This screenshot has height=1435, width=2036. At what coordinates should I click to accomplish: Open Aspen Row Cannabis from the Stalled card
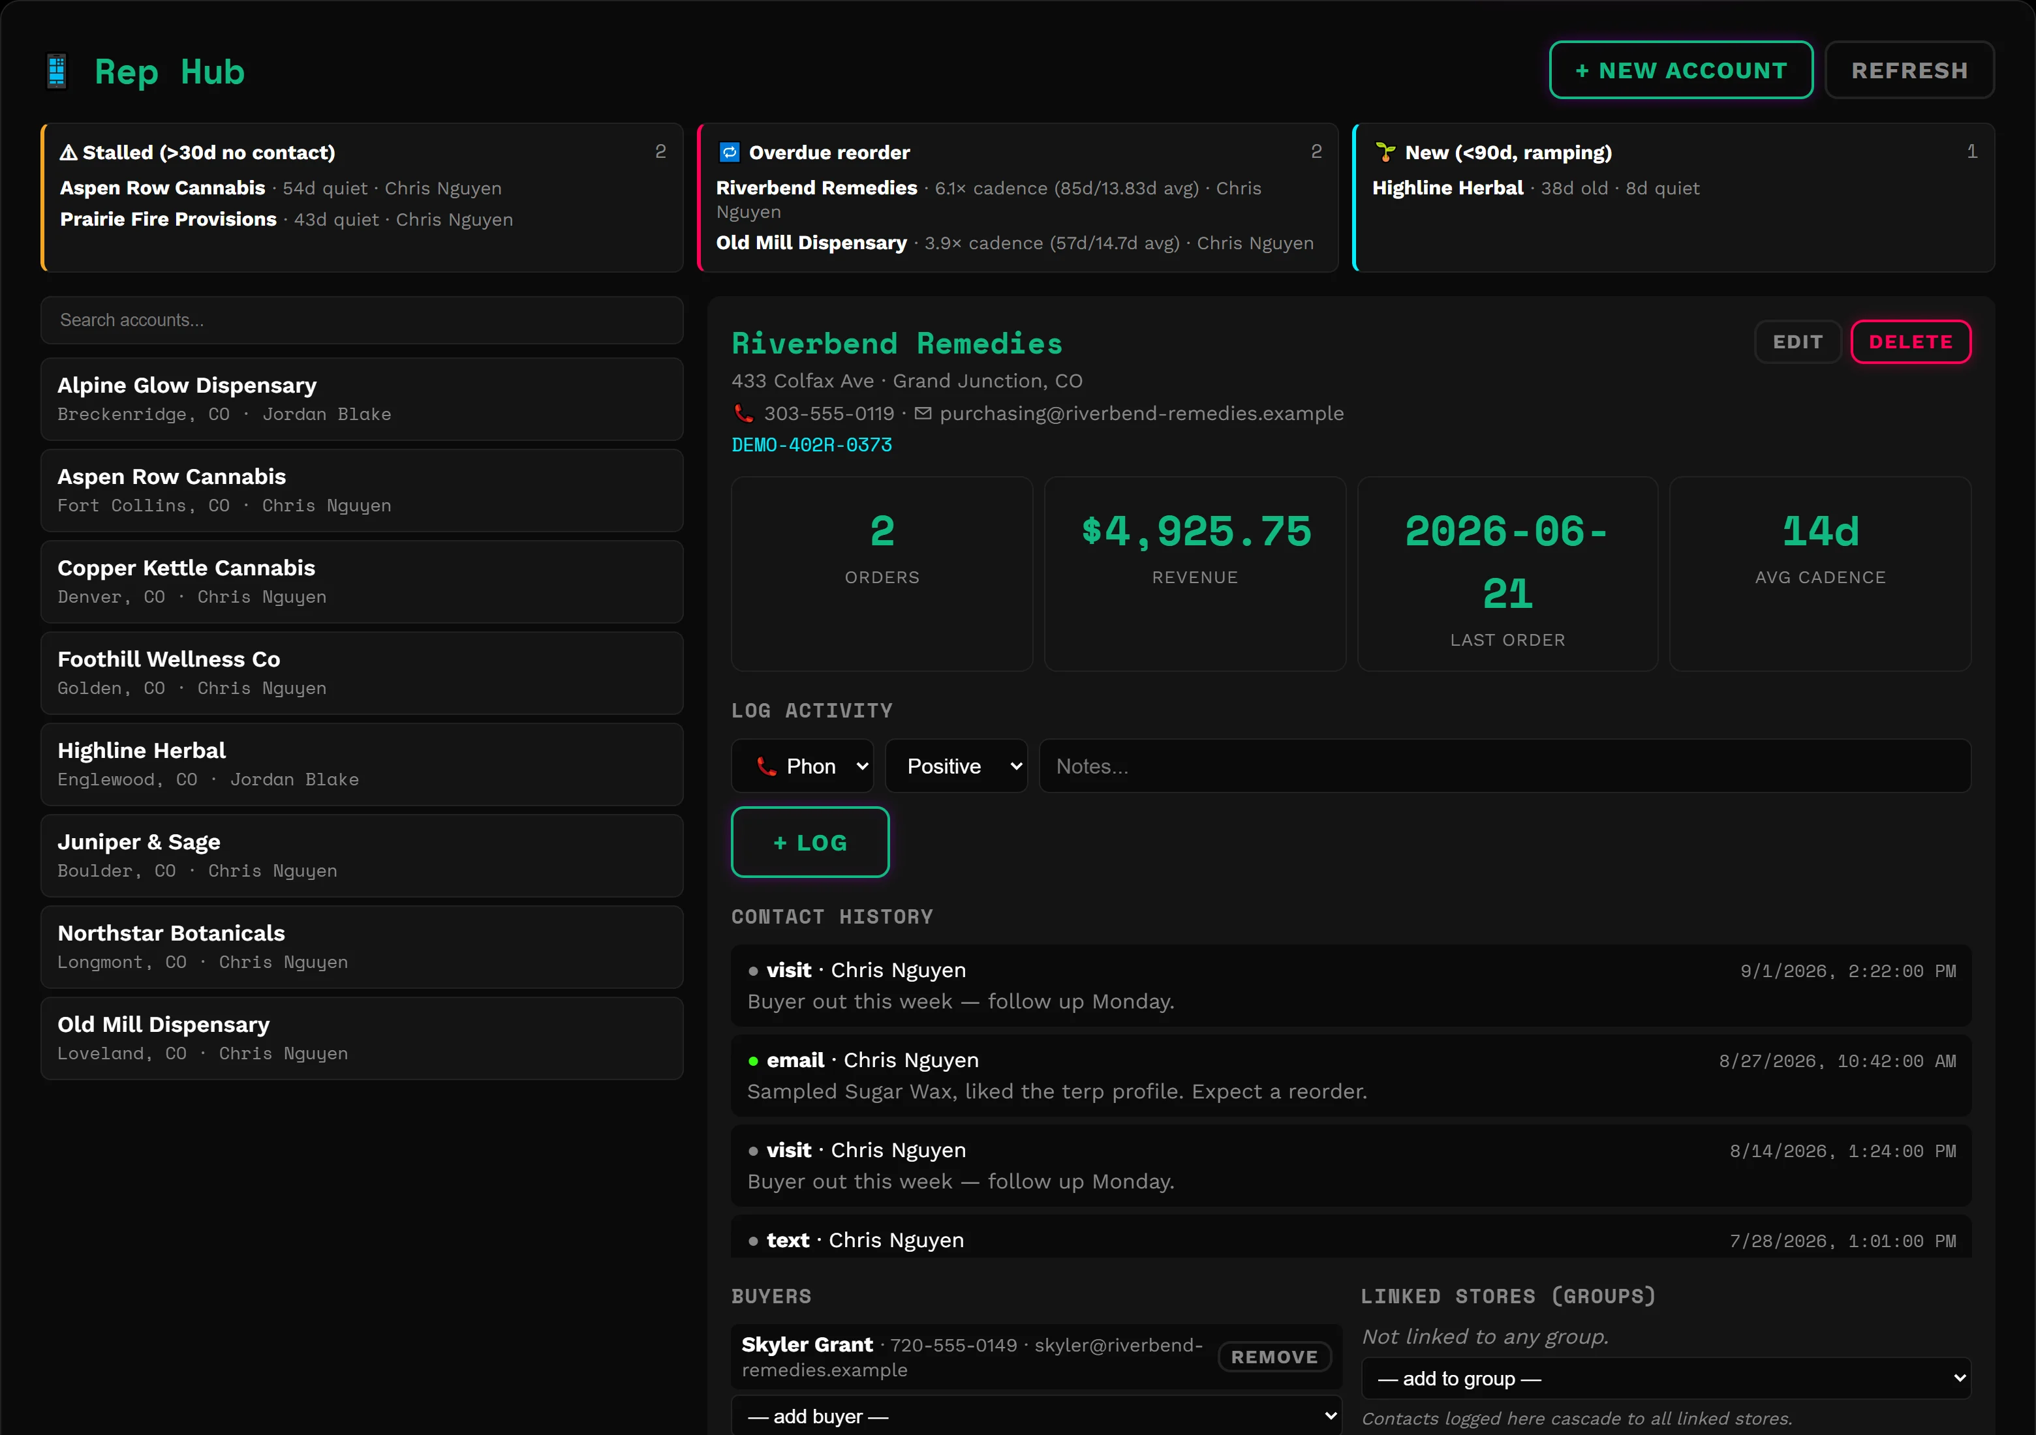tap(162, 188)
